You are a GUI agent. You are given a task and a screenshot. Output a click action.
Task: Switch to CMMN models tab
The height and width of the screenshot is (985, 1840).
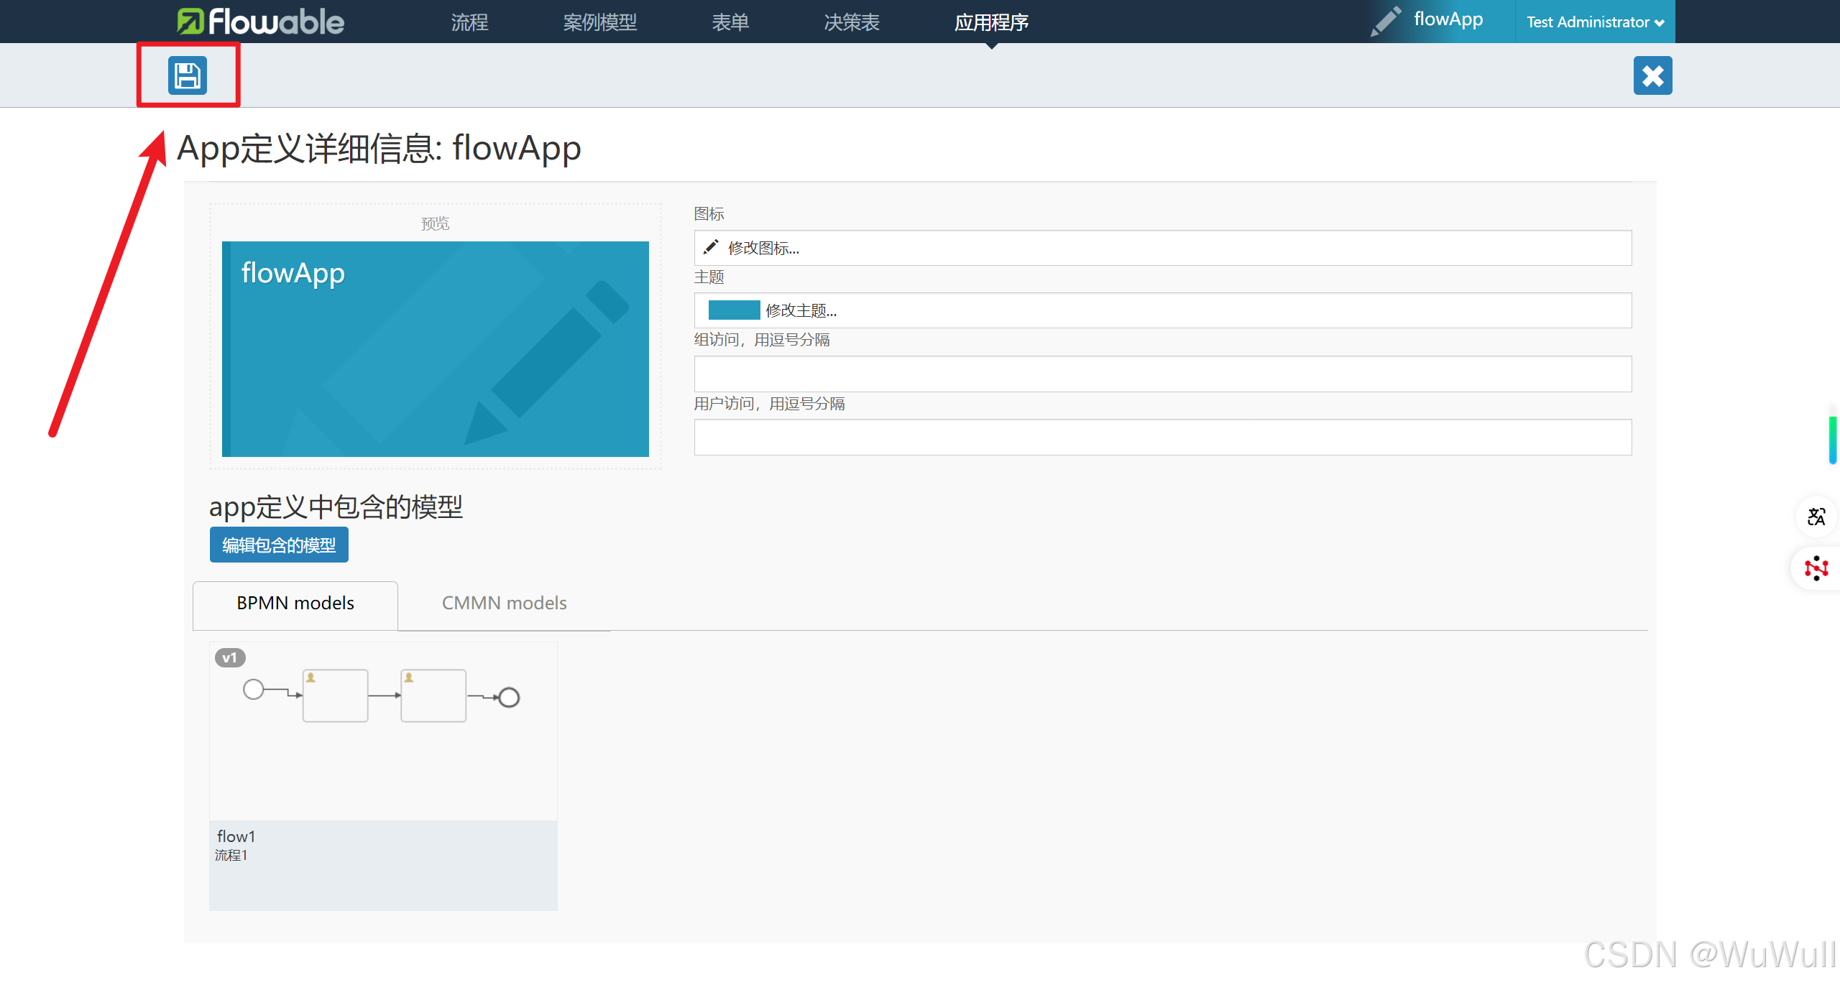504,603
